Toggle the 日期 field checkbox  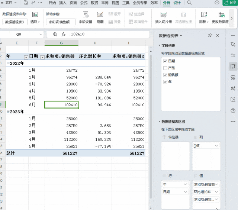165,61
